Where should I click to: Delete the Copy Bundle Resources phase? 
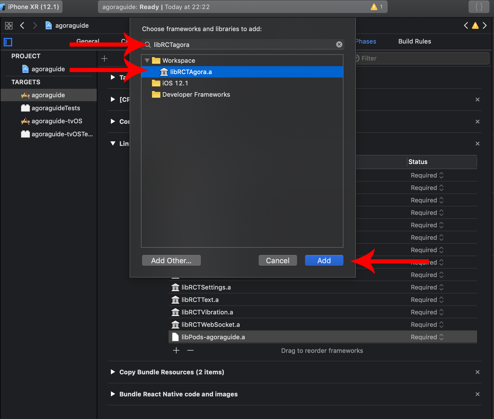[478, 372]
